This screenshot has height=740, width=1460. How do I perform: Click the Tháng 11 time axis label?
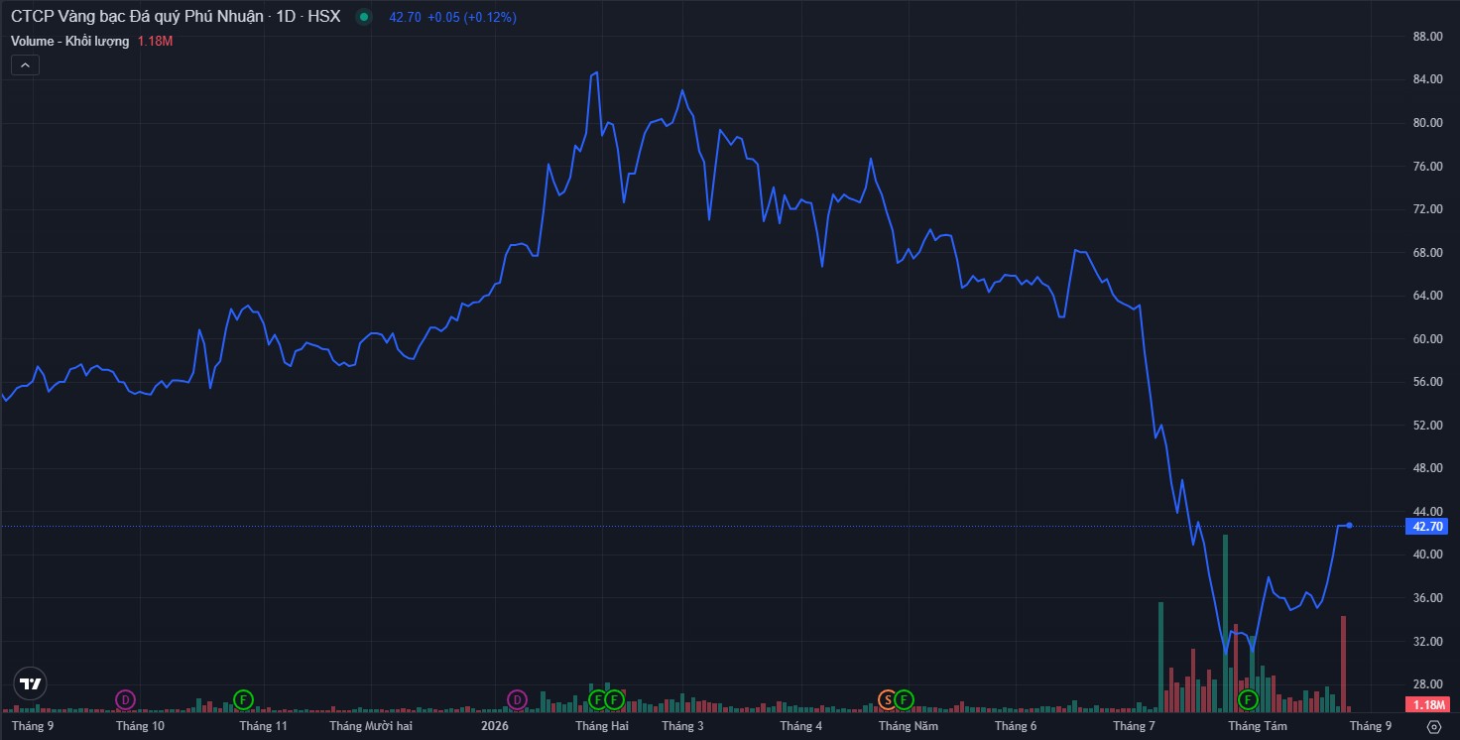264,726
